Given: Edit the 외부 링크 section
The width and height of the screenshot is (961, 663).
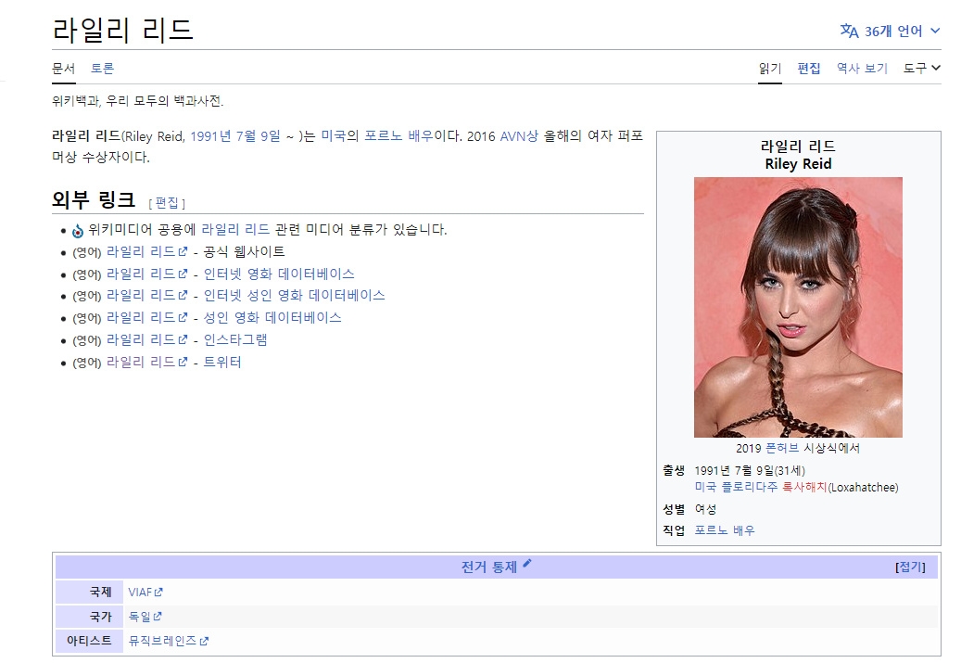Looking at the screenshot, I should (x=167, y=202).
